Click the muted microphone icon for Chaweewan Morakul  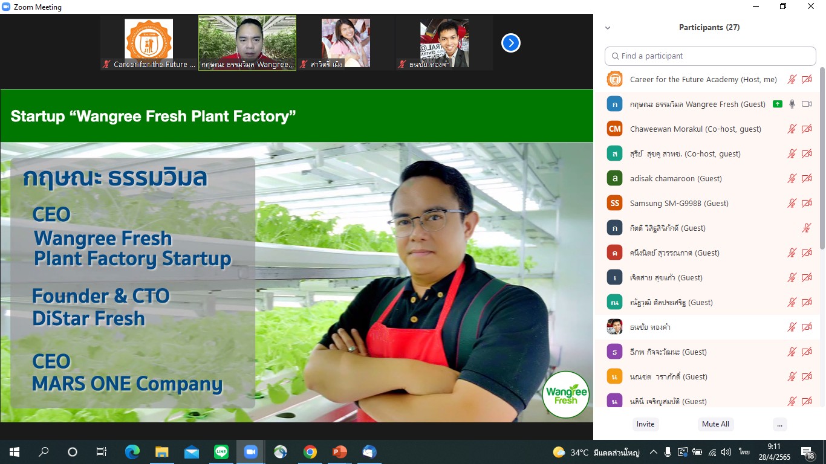(x=792, y=129)
